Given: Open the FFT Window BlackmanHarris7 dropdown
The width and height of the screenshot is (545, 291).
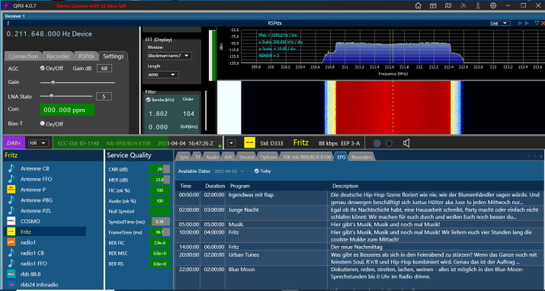Looking at the screenshot, I should coord(170,56).
